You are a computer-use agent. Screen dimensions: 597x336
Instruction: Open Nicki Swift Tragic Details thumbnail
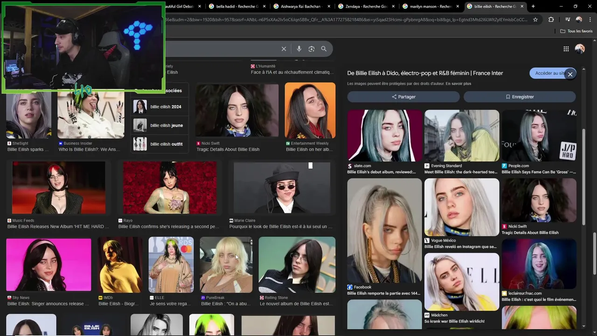(237, 111)
